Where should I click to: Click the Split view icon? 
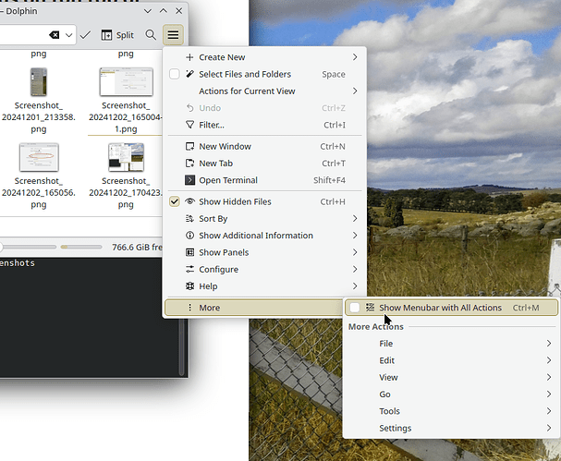(x=106, y=35)
